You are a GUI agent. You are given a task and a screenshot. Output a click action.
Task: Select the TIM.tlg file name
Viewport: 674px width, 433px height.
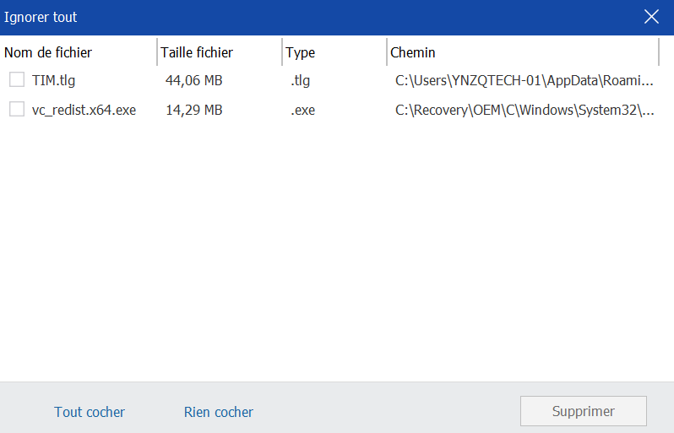point(54,80)
